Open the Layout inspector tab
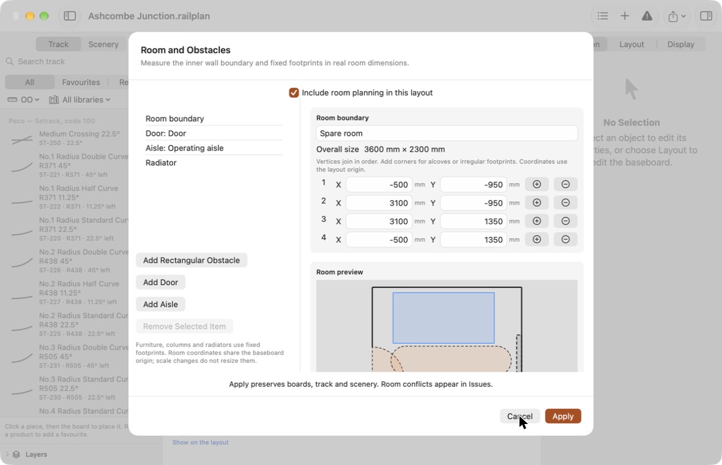Image resolution: width=722 pixels, height=465 pixels. coord(631,44)
